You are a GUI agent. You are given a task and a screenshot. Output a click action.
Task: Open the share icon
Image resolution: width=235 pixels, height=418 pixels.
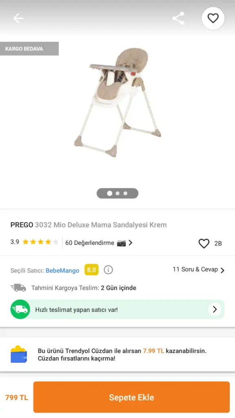pyautogui.click(x=178, y=18)
